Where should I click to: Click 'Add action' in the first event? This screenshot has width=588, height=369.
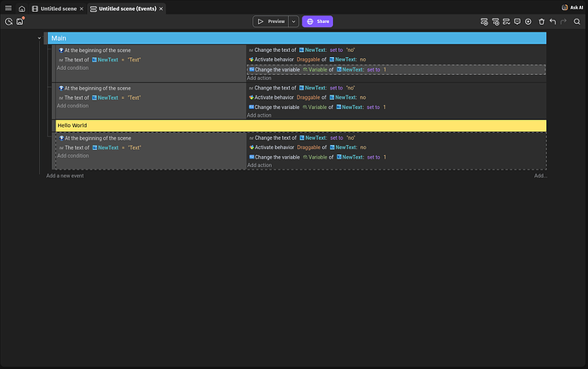258,78
